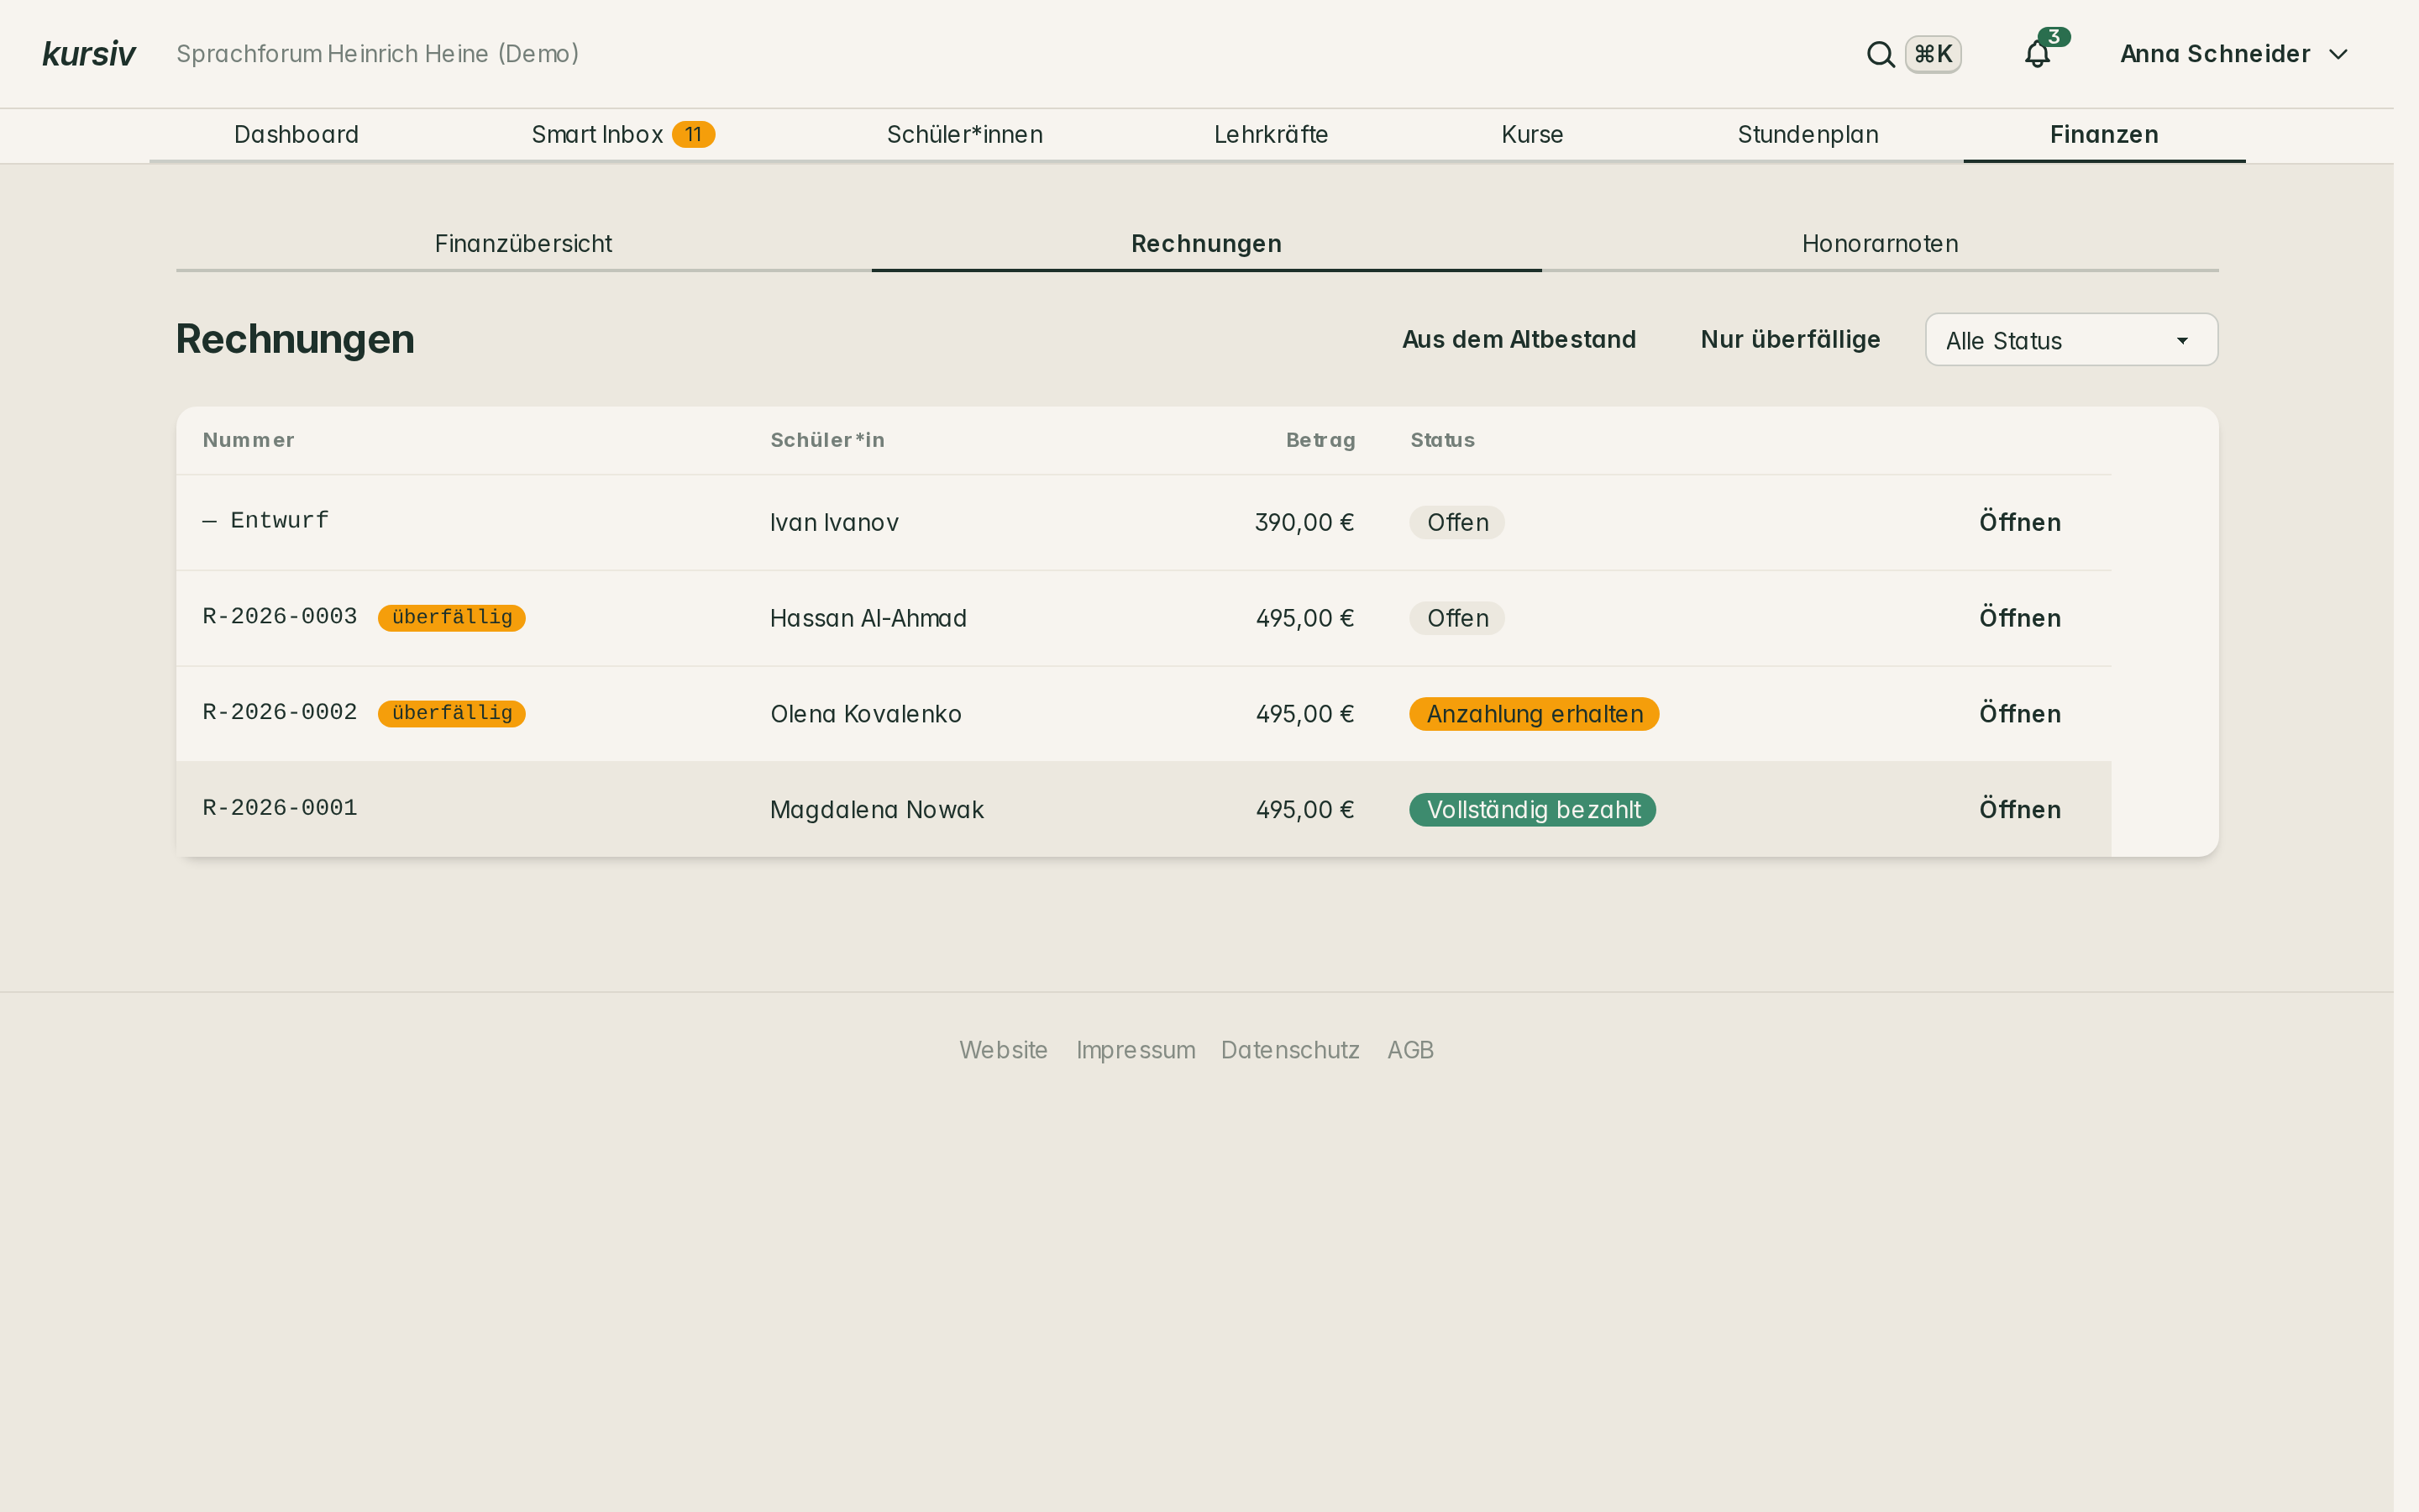Toggle the Nur überfällige filter
The height and width of the screenshot is (1512, 2419).
click(x=1790, y=340)
